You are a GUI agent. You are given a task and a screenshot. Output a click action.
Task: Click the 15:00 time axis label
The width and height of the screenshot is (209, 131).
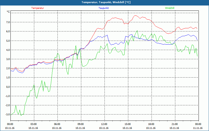pos(128,124)
